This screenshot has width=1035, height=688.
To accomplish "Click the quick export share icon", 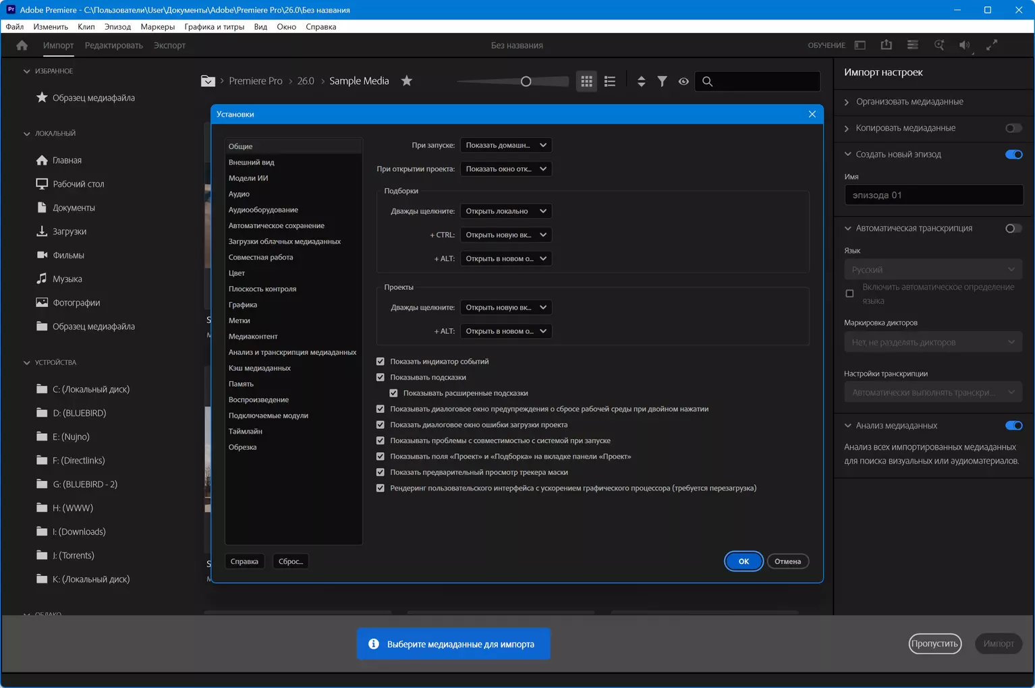I will point(886,45).
